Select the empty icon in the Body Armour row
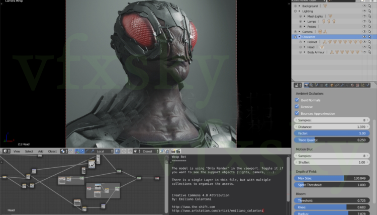The height and width of the screenshot is (215, 377). click(x=332, y=52)
